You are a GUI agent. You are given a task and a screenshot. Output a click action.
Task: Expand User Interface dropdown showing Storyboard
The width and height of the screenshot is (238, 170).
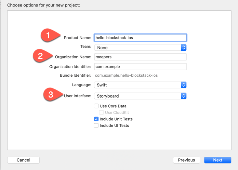137,96
